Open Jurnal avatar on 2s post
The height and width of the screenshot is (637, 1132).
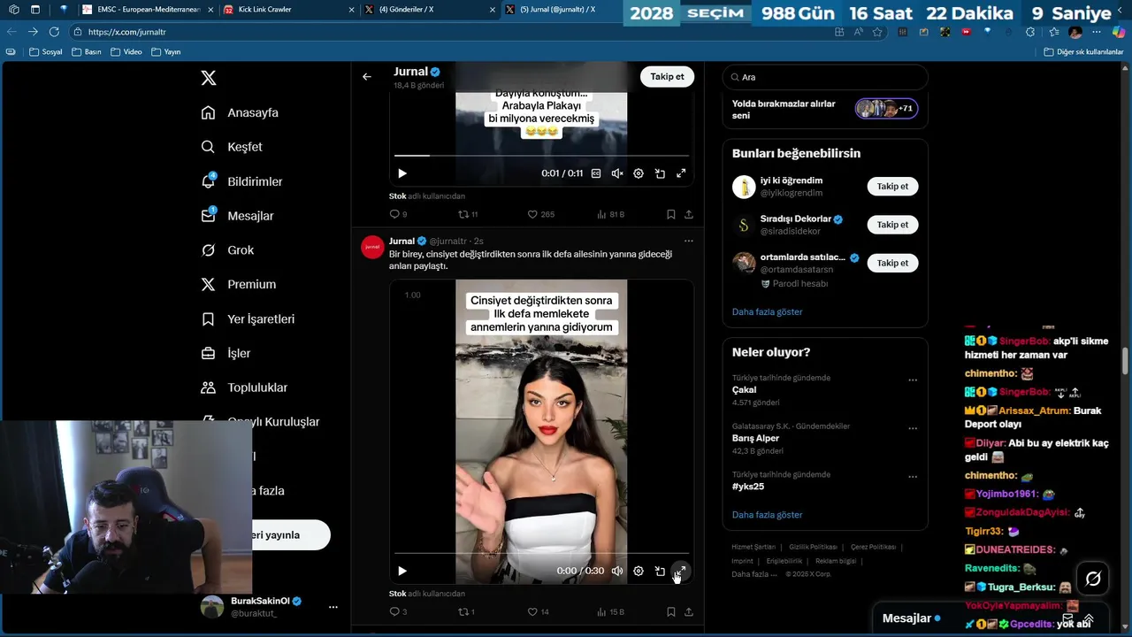pyautogui.click(x=372, y=247)
